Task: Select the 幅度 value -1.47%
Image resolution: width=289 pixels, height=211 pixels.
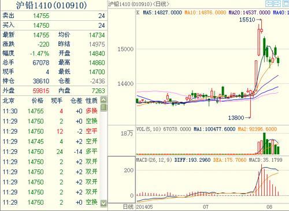Action: point(40,54)
